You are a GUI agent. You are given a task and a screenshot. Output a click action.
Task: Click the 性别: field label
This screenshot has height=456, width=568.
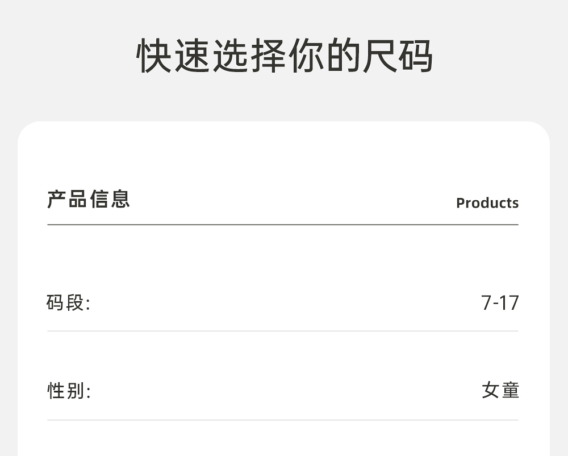tap(68, 391)
